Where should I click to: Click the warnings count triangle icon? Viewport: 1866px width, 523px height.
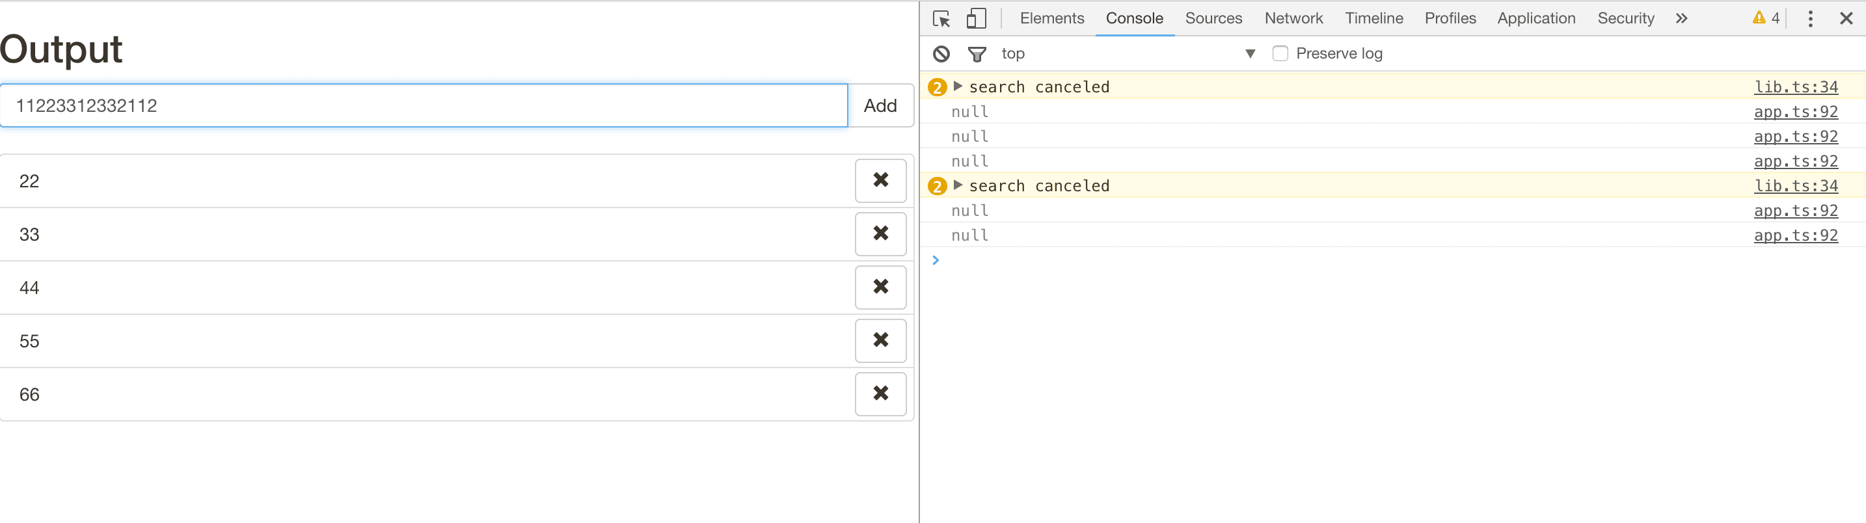coord(1759,18)
